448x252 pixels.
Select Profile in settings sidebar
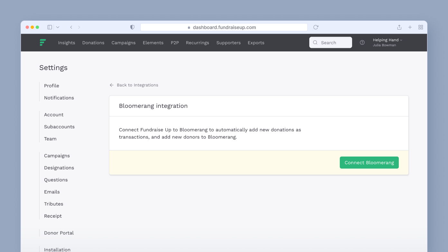click(51, 86)
